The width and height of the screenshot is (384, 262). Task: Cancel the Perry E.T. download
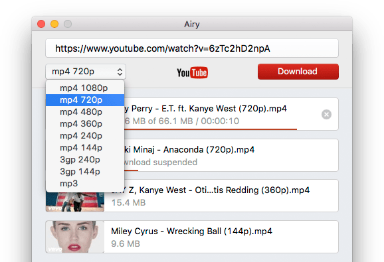(326, 114)
